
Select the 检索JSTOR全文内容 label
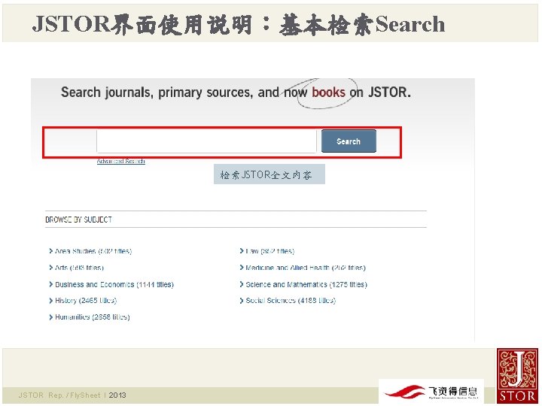[269, 174]
